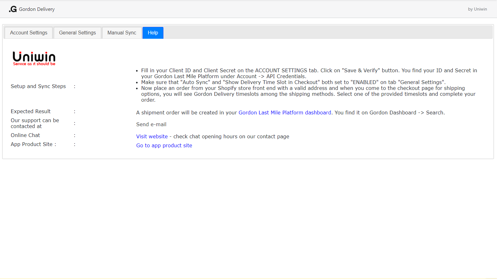Click the step about filling Client ID and Secret
This screenshot has height=279, width=497.
[x=309, y=73]
